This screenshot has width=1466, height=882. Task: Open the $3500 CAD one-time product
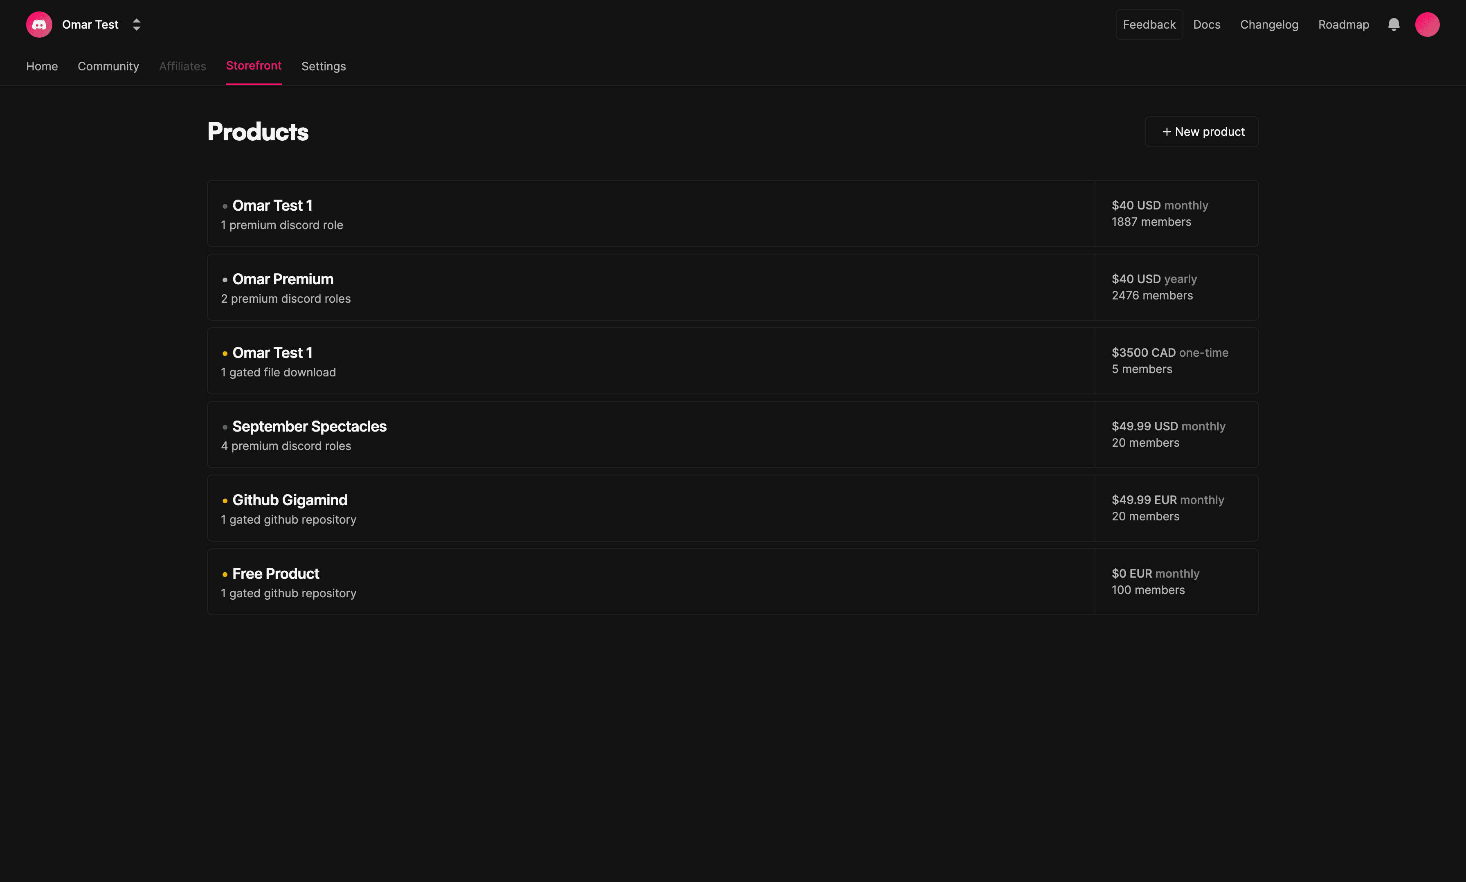[x=732, y=361]
